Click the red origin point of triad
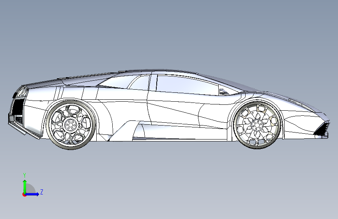 pos(24,194)
